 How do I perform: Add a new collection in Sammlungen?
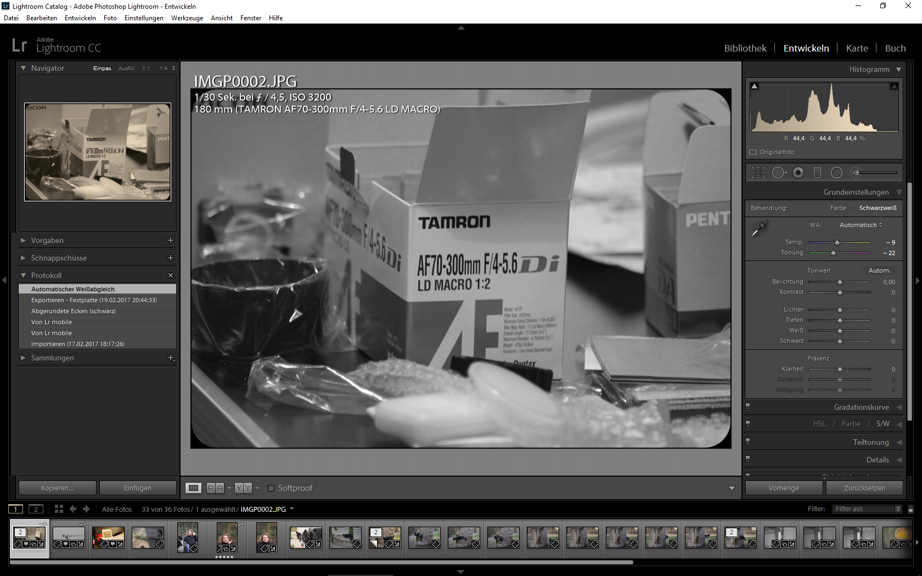tap(171, 358)
